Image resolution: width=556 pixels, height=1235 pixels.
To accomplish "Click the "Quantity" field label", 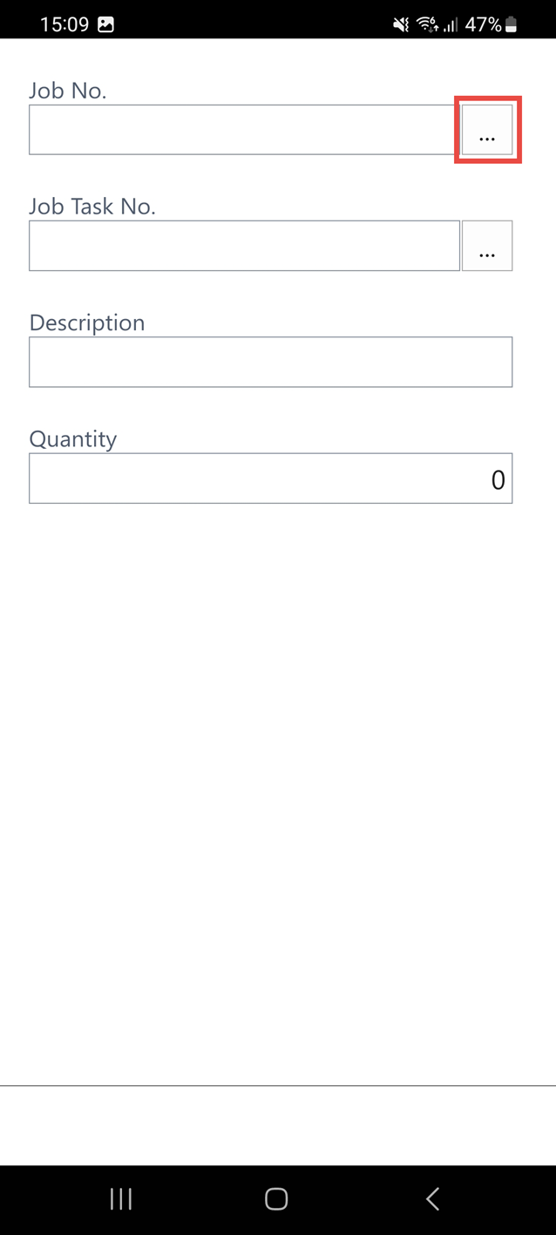I will pos(73,438).
